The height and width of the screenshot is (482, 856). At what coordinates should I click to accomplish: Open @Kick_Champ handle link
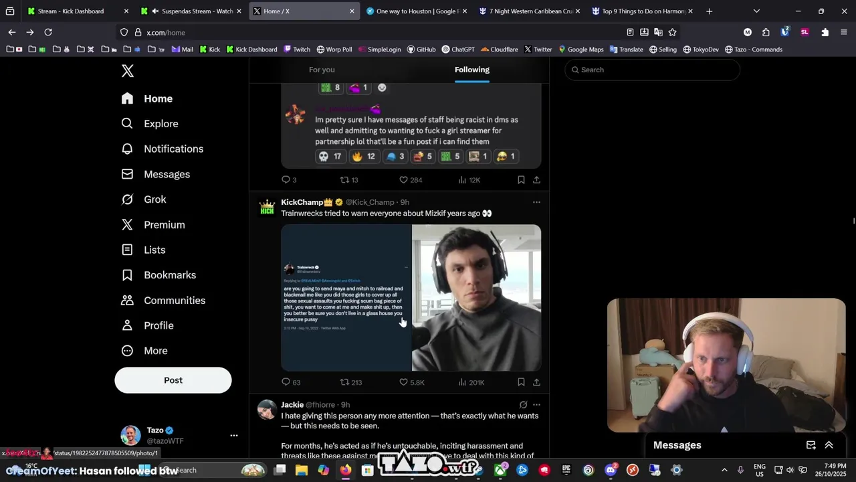point(370,202)
